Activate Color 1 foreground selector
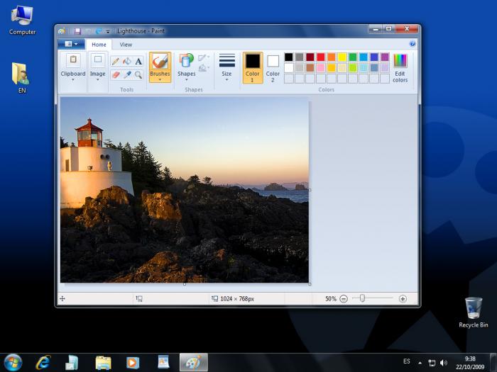Viewport: 497px width, 372px height. click(x=253, y=67)
